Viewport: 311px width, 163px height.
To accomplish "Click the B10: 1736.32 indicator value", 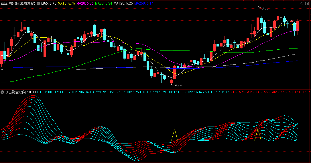I will [219, 92].
